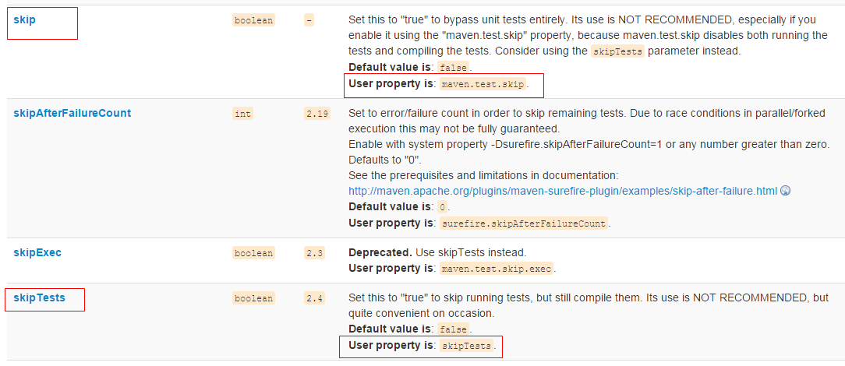
Task: Click int type cell in skipAfterFailureCount row
Action: pos(243,114)
